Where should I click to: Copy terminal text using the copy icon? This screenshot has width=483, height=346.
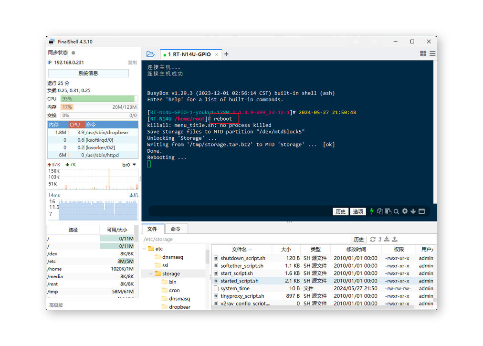[380, 211]
